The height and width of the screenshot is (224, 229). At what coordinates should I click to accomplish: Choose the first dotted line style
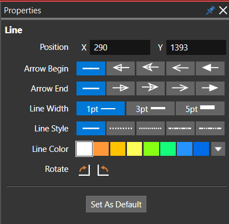[x=120, y=128]
